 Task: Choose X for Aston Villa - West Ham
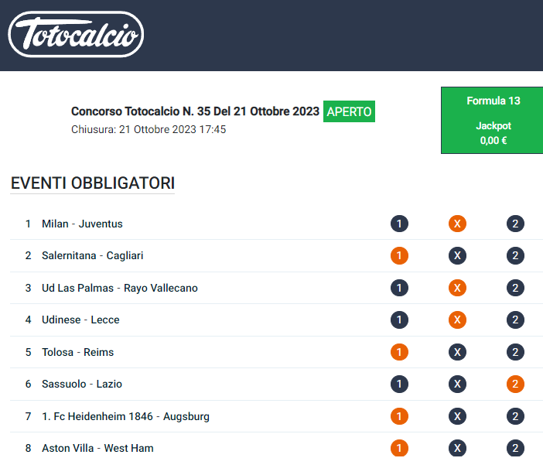(x=457, y=448)
